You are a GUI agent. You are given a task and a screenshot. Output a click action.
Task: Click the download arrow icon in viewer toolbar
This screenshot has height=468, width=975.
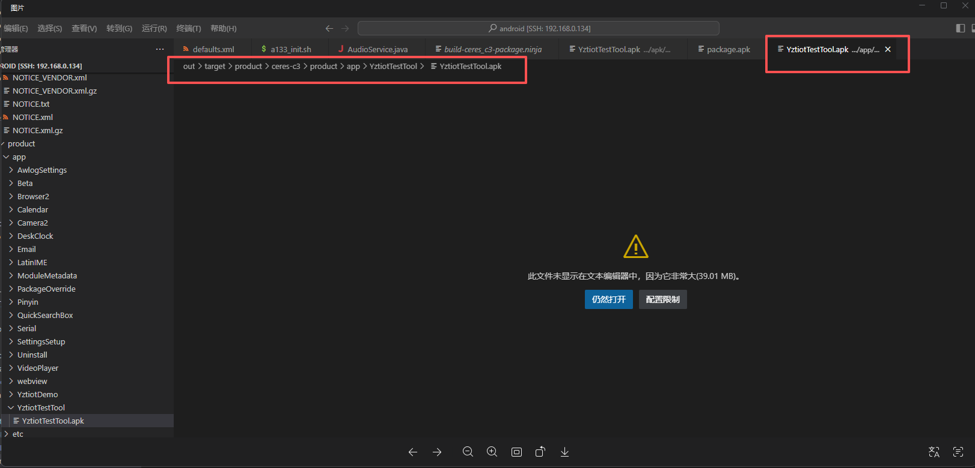(564, 452)
